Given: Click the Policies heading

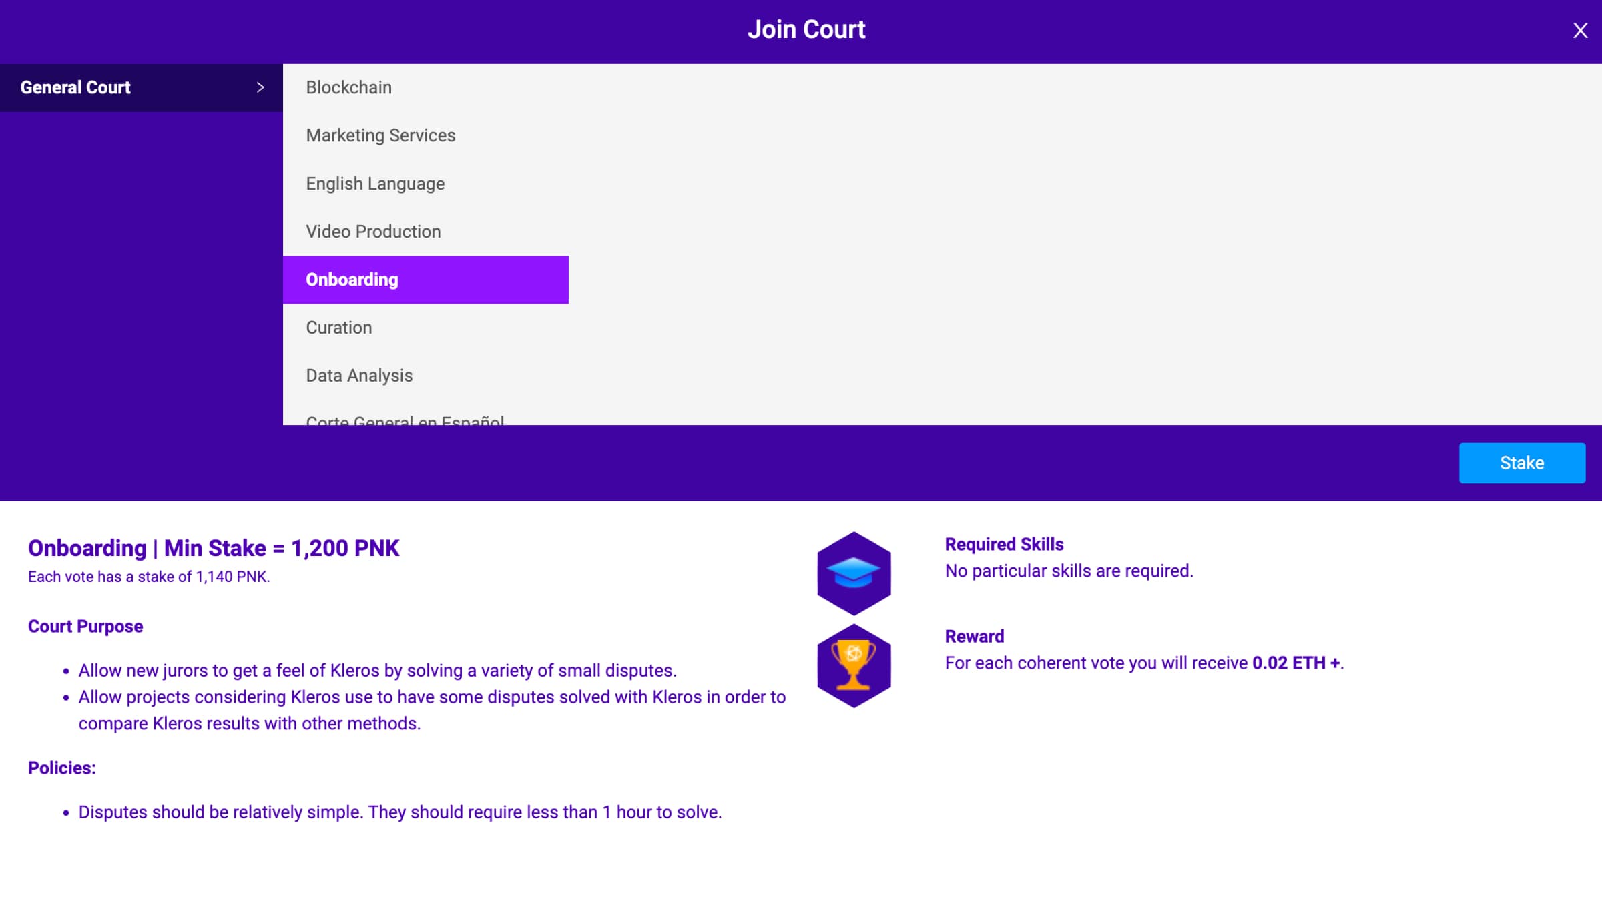Looking at the screenshot, I should click(62, 768).
